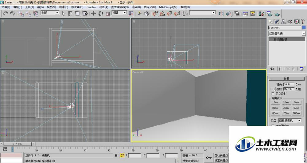Open Schematic View icon
This screenshot has height=163, width=307.
(253, 14)
